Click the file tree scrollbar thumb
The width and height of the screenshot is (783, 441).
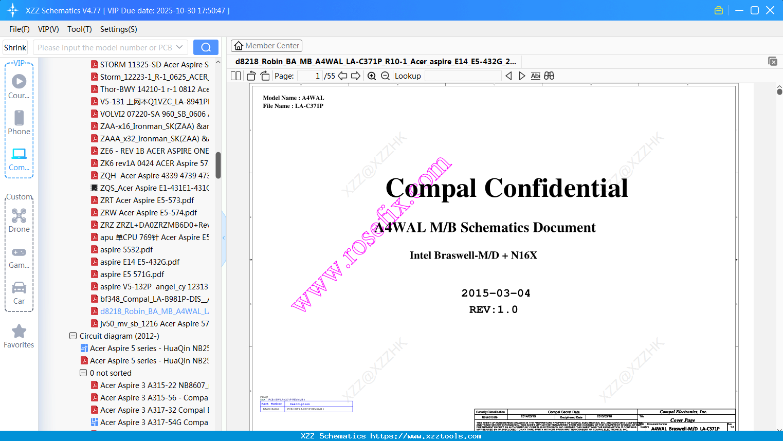tap(218, 165)
